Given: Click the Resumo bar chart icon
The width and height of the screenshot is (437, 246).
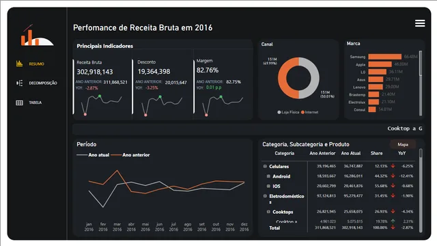Looking at the screenshot, I should point(19,64).
